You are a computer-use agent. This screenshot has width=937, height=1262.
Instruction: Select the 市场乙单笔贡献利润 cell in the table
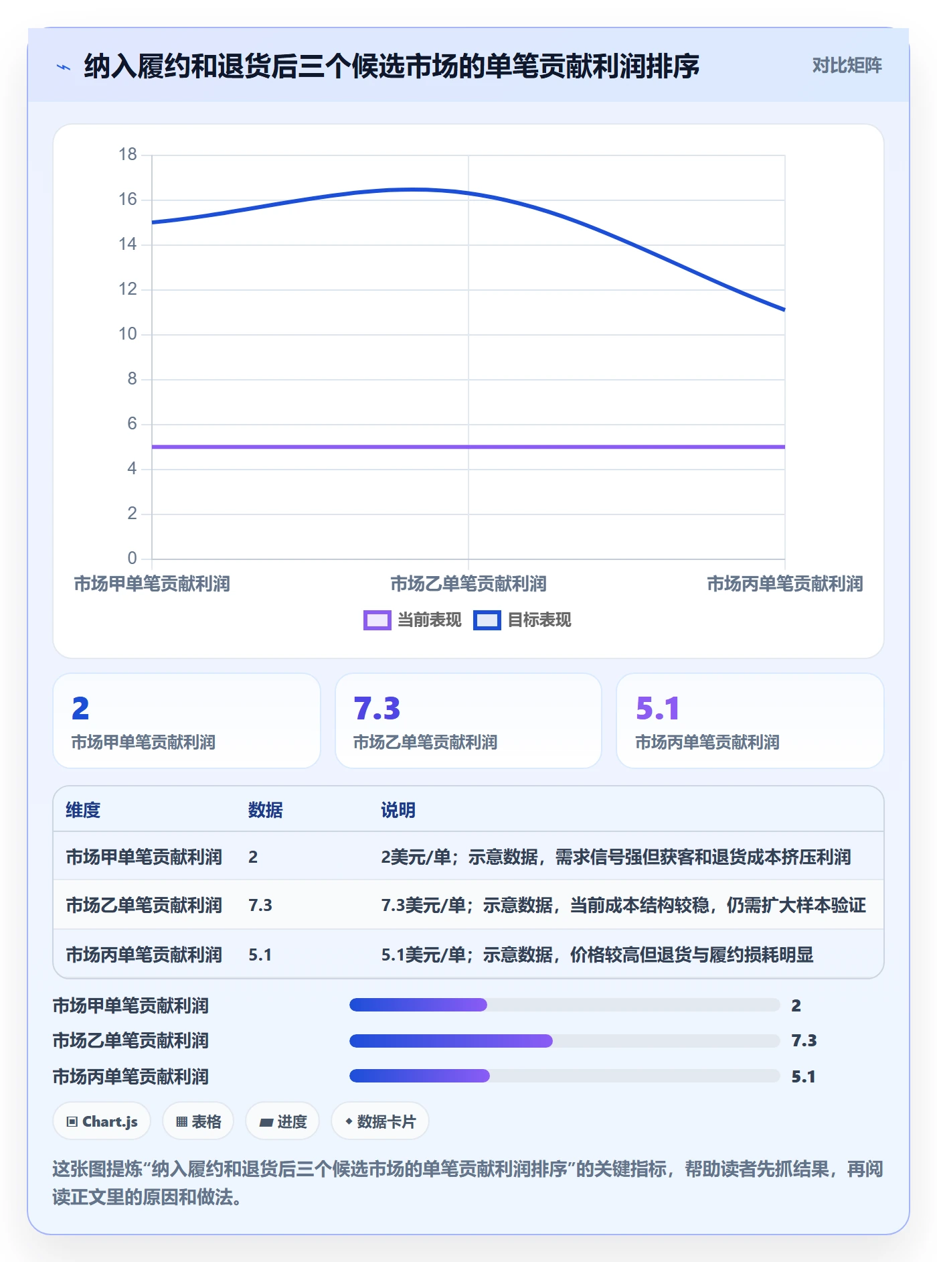tap(144, 905)
